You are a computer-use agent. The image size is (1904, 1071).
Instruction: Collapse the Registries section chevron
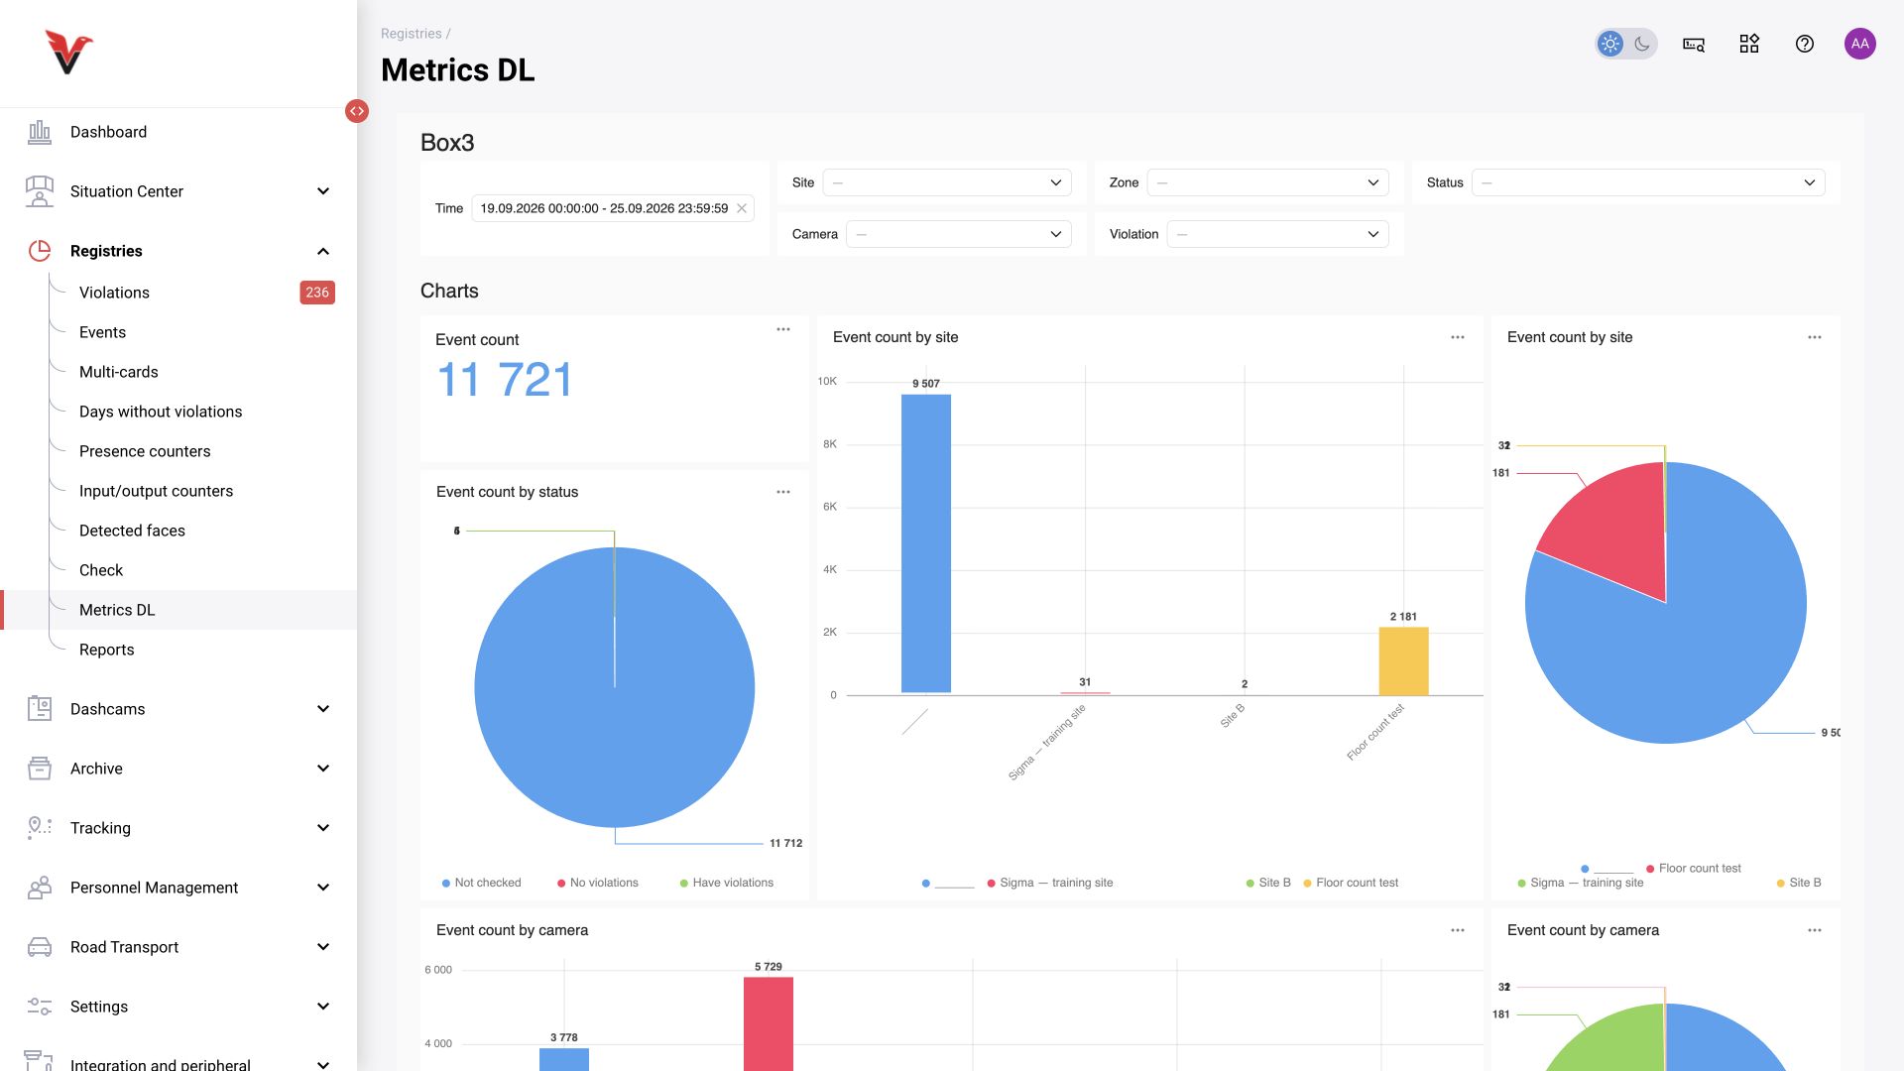[x=323, y=251]
